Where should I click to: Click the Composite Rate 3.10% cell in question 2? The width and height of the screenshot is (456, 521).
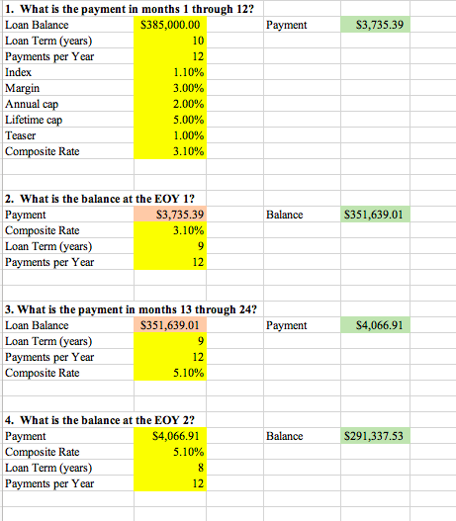point(170,230)
